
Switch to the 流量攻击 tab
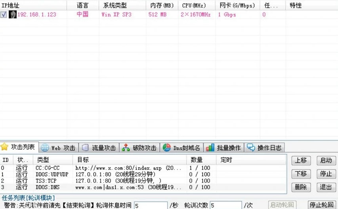click(99, 148)
